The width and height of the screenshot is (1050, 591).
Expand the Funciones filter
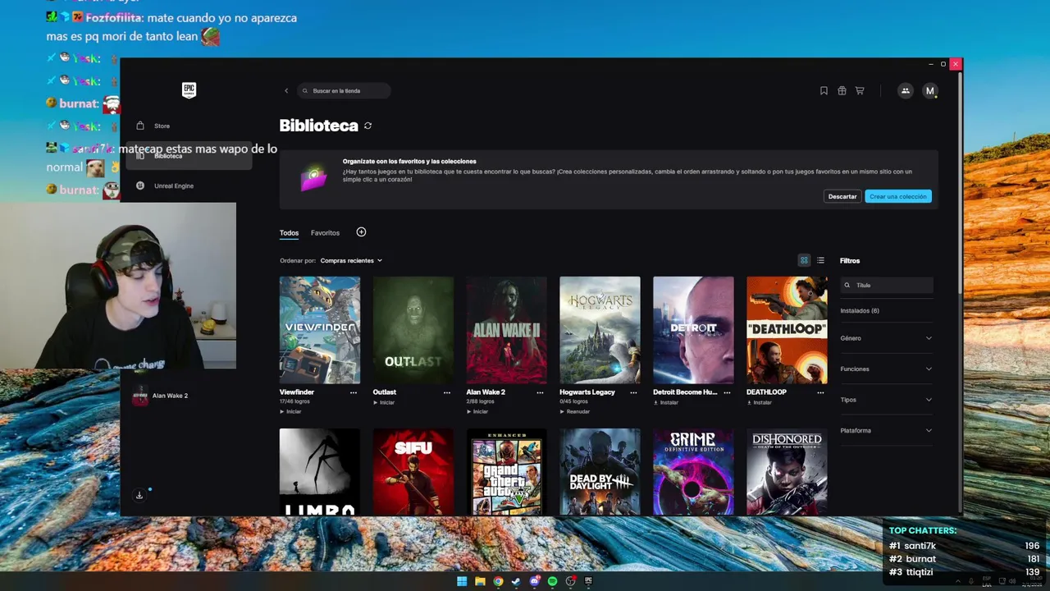click(886, 369)
